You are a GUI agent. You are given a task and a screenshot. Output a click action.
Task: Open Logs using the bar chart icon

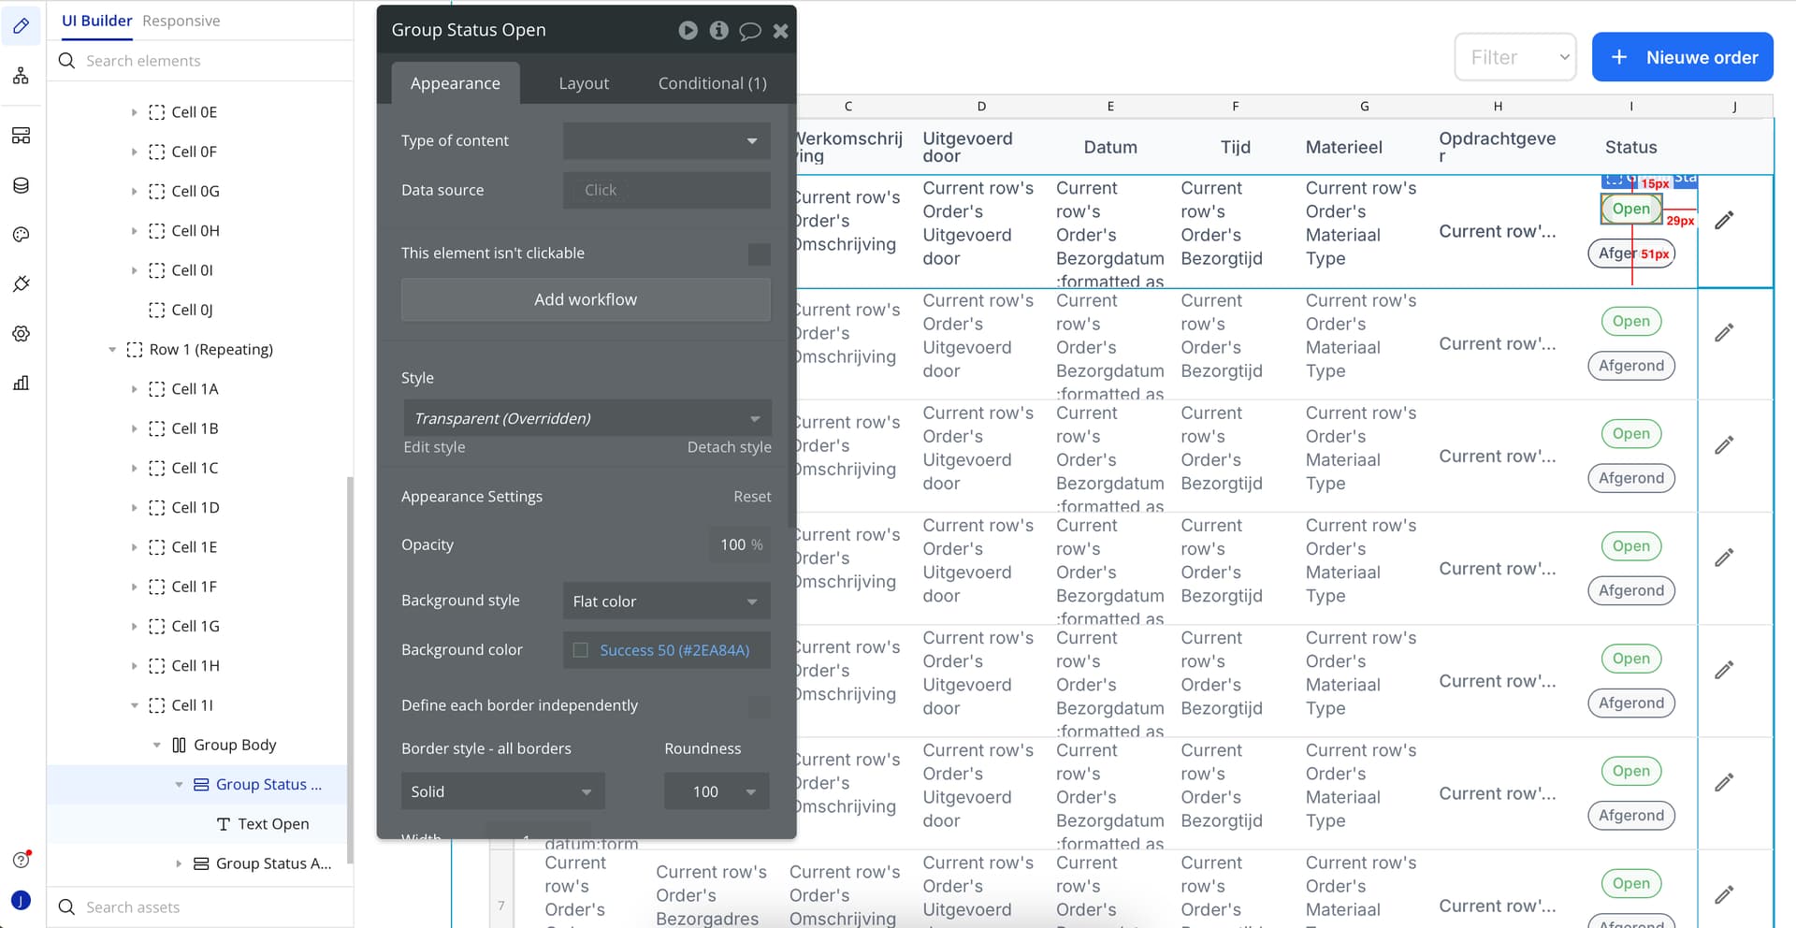click(21, 383)
